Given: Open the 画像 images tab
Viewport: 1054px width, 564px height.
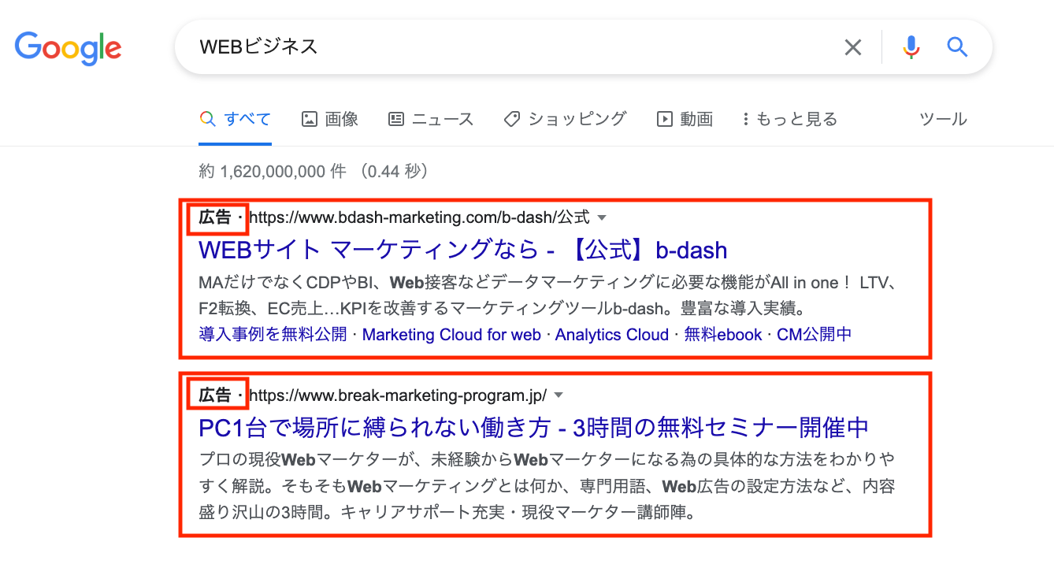Looking at the screenshot, I should 330,119.
